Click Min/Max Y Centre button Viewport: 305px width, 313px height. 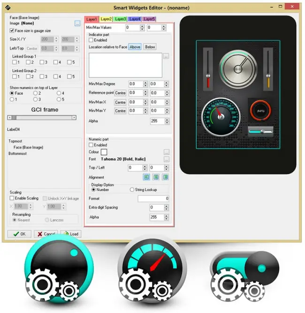[x=120, y=111]
